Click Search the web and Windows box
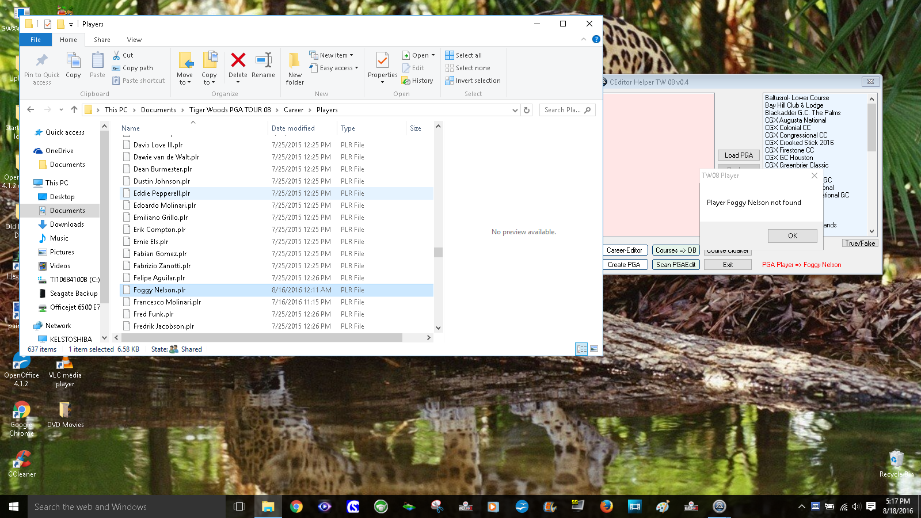921x518 pixels. tap(127, 506)
